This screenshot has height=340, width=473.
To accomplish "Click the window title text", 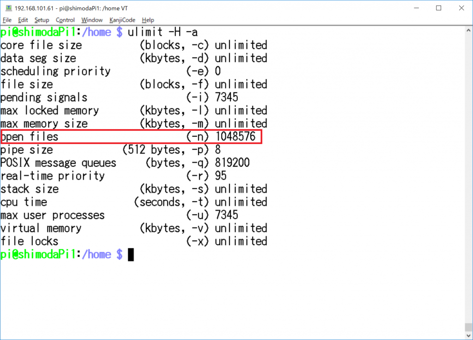I will pos(71,8).
